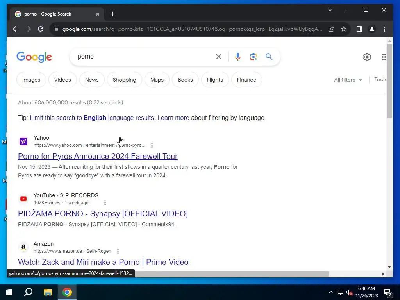400x300 pixels.
Task: Share this page from the address bar
Action: (x=331, y=29)
